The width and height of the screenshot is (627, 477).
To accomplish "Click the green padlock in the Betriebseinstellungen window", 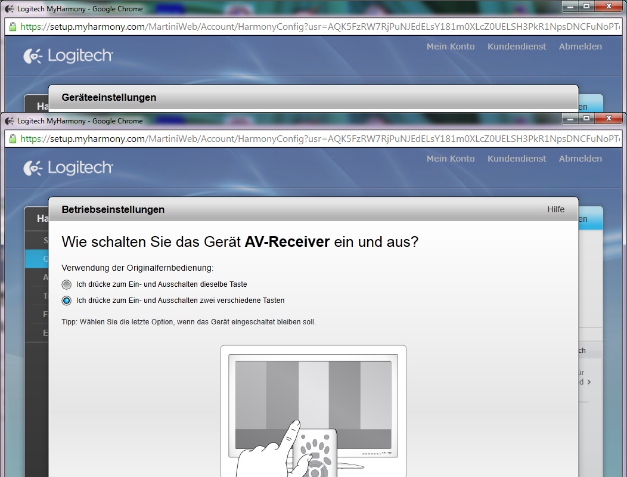I will coord(12,139).
